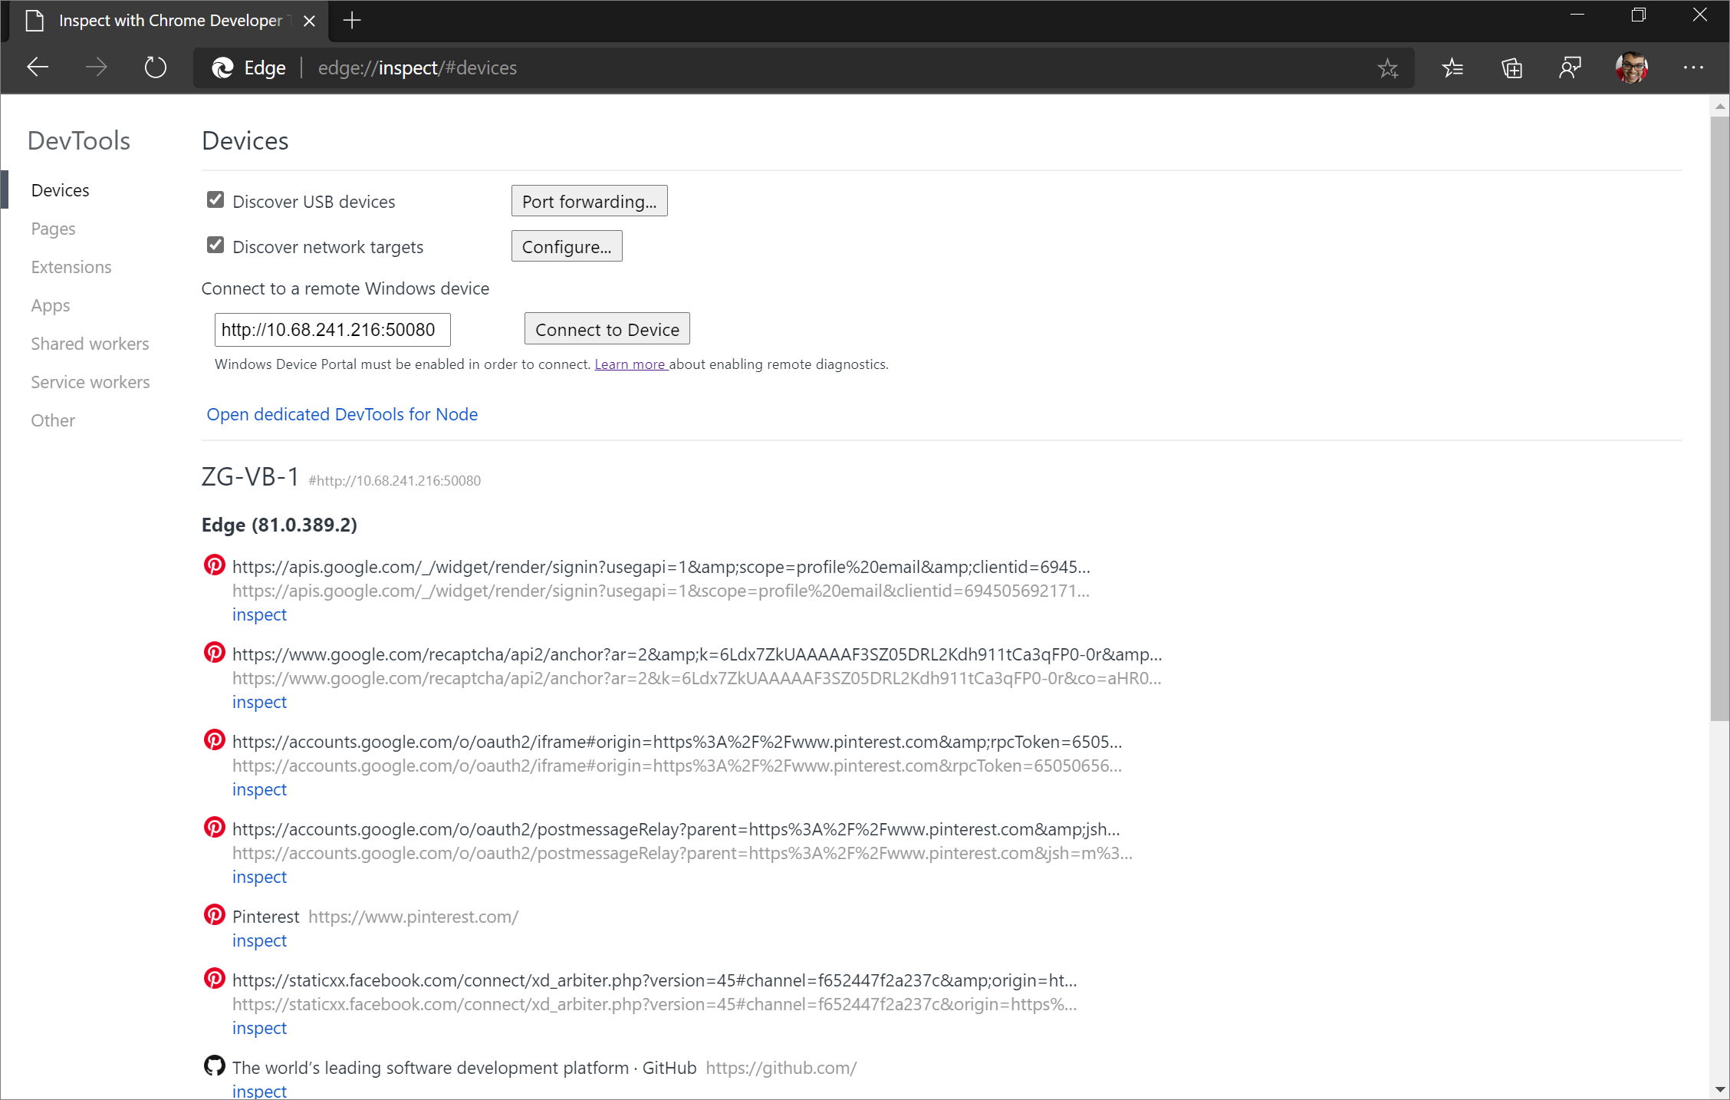This screenshot has width=1730, height=1100.
Task: Click Connect to Device button
Action: (x=607, y=328)
